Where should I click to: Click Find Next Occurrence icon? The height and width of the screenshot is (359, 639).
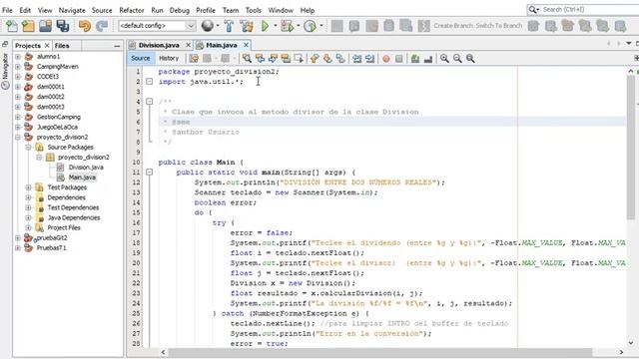273,59
